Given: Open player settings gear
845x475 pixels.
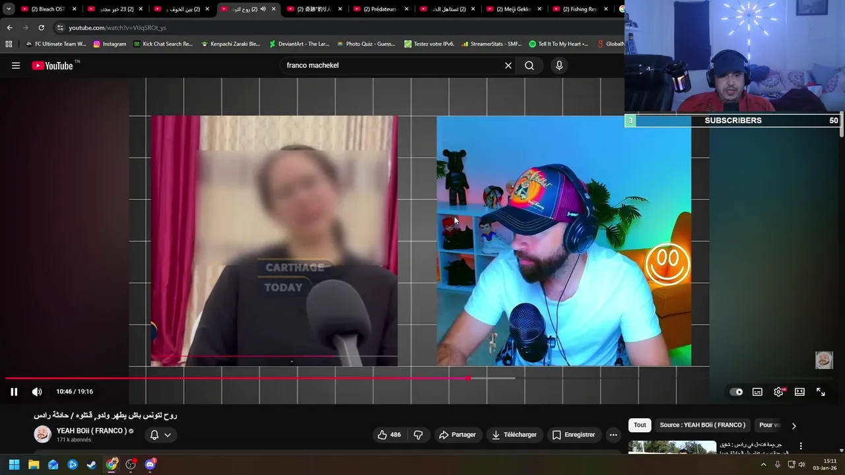Looking at the screenshot, I should 779,392.
